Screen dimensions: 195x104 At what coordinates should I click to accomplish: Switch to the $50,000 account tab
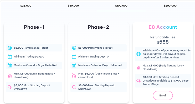coord(73,6)
